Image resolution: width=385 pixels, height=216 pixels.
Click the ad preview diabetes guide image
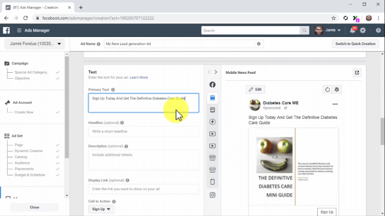294,167
